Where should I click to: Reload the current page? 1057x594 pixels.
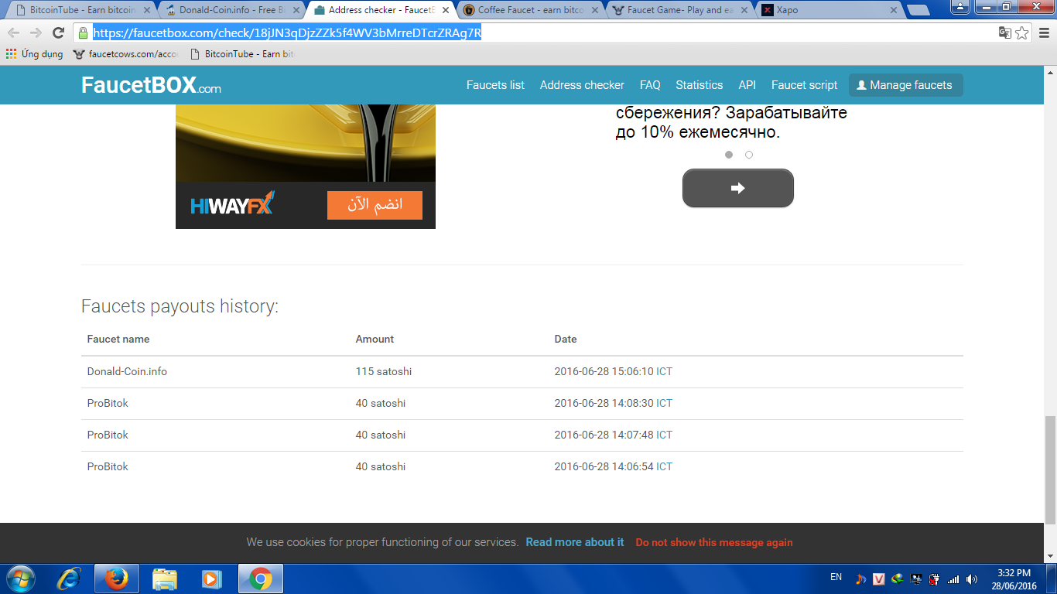click(x=58, y=32)
